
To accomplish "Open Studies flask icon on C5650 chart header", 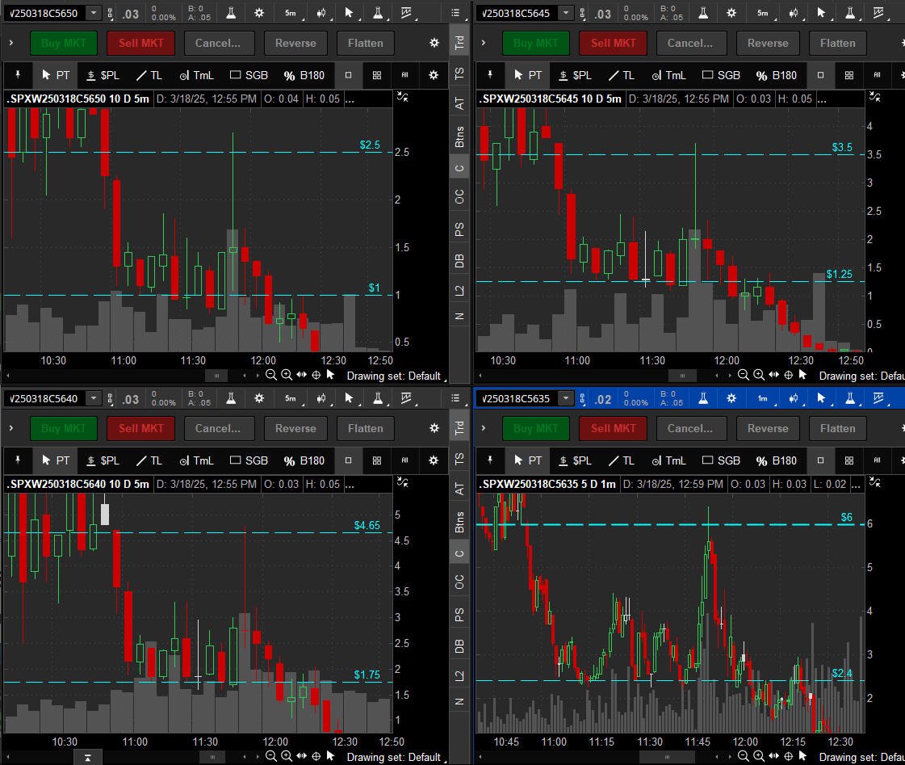I will [x=231, y=13].
